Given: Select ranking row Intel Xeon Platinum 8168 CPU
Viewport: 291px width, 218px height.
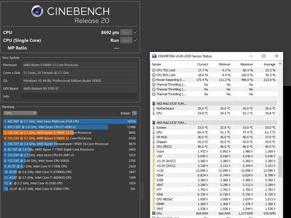Looking at the screenshot, I should tap(70, 121).
